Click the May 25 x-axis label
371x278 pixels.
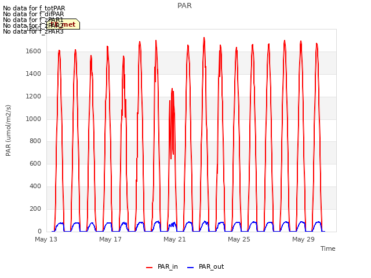239,239
